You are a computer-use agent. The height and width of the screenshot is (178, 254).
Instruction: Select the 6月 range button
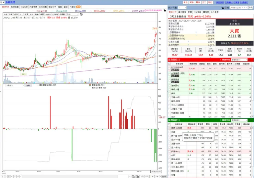(147, 177)
